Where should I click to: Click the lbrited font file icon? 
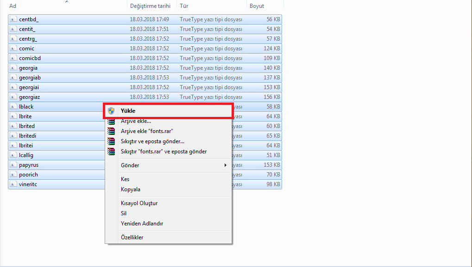[13, 126]
